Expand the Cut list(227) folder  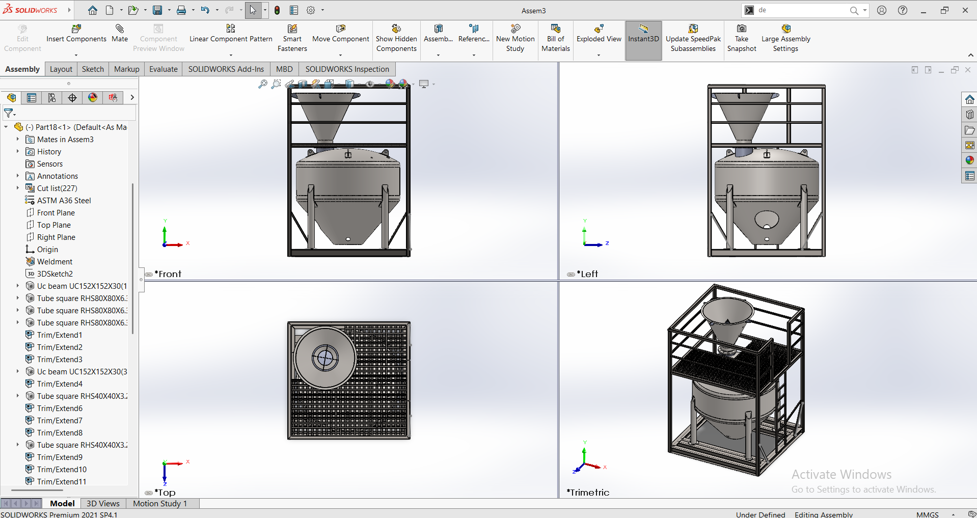pyautogui.click(x=17, y=188)
